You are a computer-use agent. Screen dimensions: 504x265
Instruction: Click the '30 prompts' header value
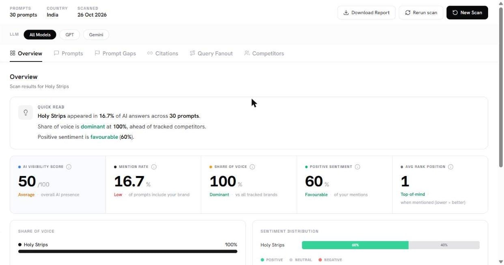[x=23, y=15]
